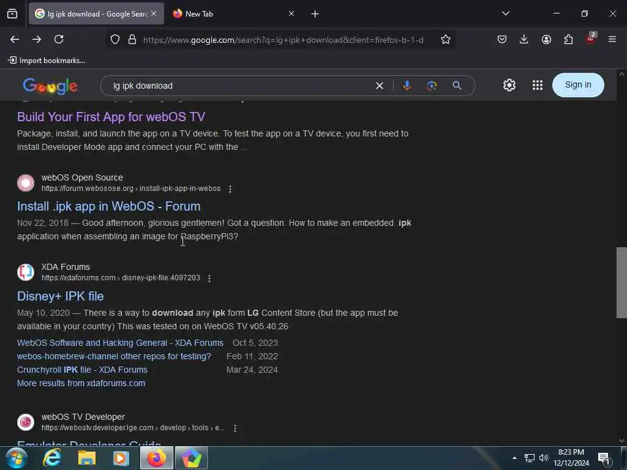Image resolution: width=627 pixels, height=470 pixels.
Task: Go back to previous page
Action: click(15, 39)
